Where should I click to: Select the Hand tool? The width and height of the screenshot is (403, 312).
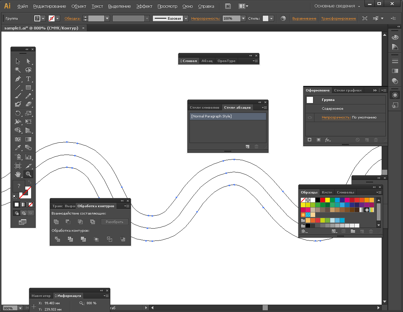18,174
